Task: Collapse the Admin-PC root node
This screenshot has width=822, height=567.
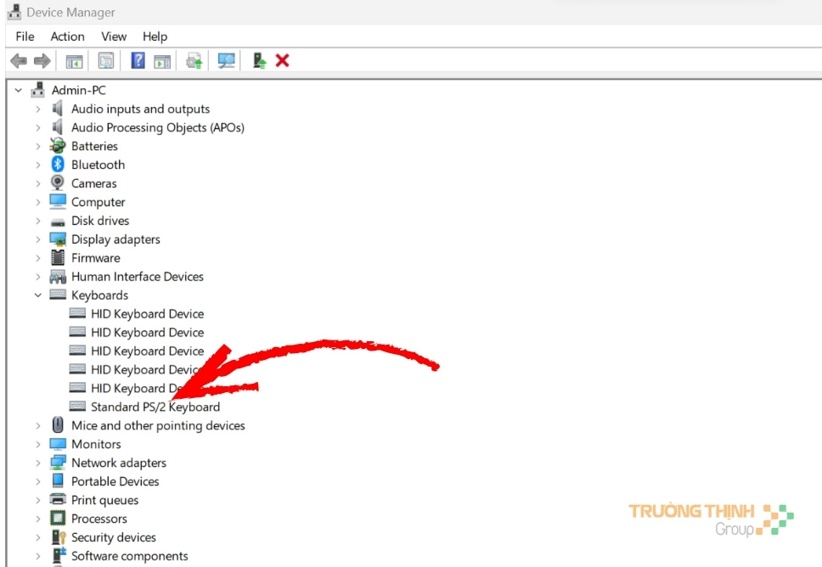Action: tap(18, 90)
